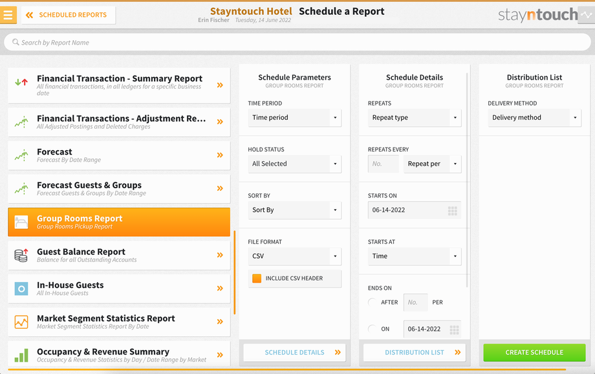Click Market Segment Statistics graph icon
This screenshot has width=595, height=374.
21,322
